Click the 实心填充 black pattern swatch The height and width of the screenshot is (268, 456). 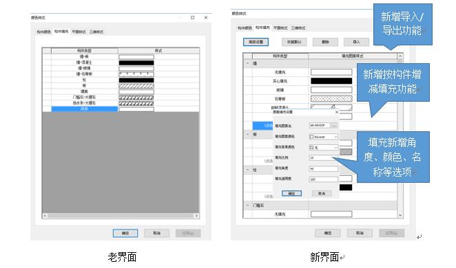pos(331,81)
